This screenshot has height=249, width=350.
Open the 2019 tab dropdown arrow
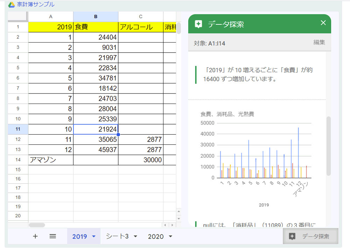pyautogui.click(x=94, y=236)
